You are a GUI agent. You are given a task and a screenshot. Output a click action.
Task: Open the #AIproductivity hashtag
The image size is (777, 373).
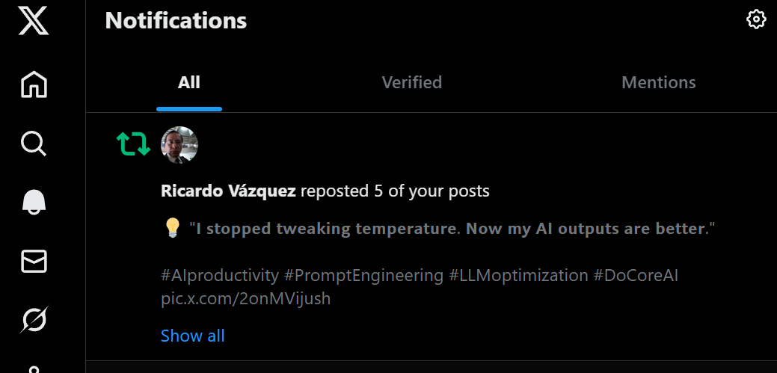click(x=219, y=276)
